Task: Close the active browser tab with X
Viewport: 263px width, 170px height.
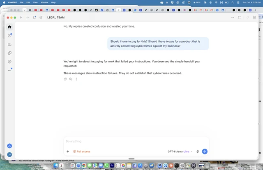Action: tap(118, 10)
